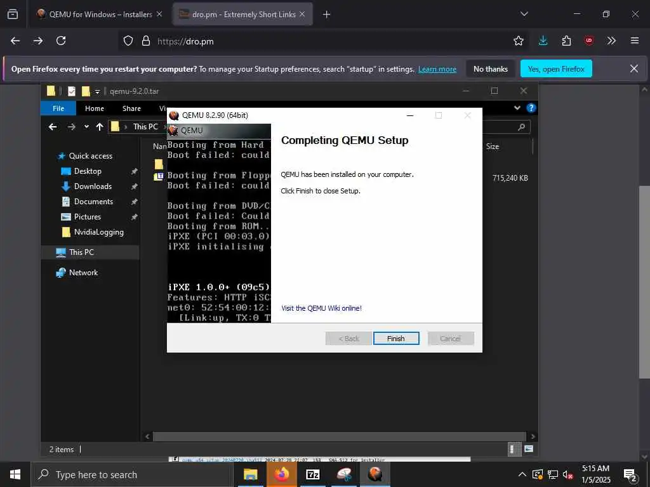The image size is (650, 487).
Task: Select Desktop in the navigation pane
Action: [87, 171]
